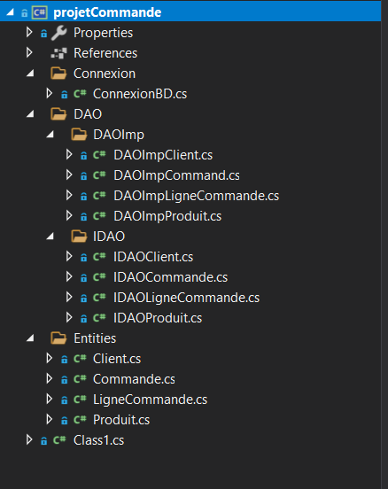Select the DAOImp folder label
This screenshot has width=388, height=489.
(119, 135)
